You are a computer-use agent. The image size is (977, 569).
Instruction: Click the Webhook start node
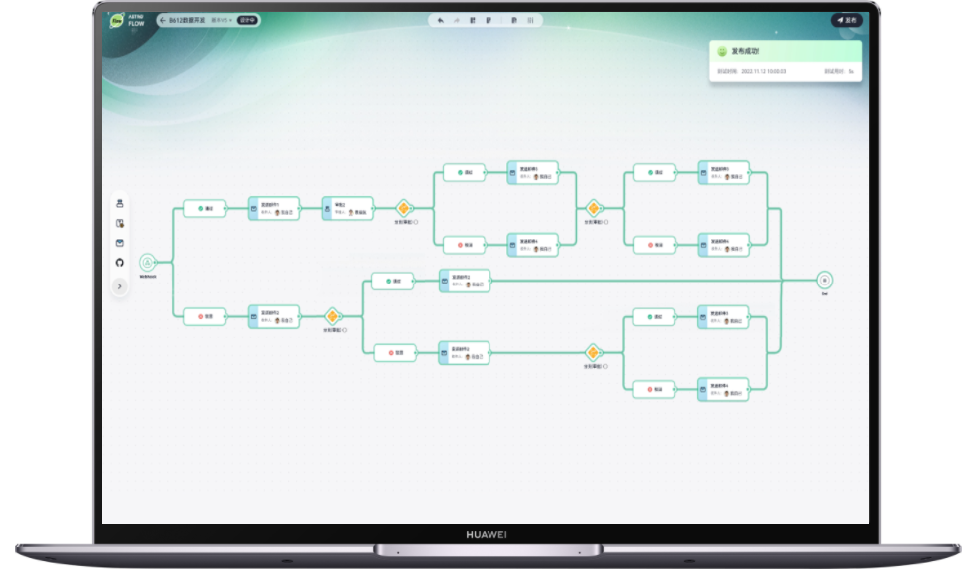[147, 263]
